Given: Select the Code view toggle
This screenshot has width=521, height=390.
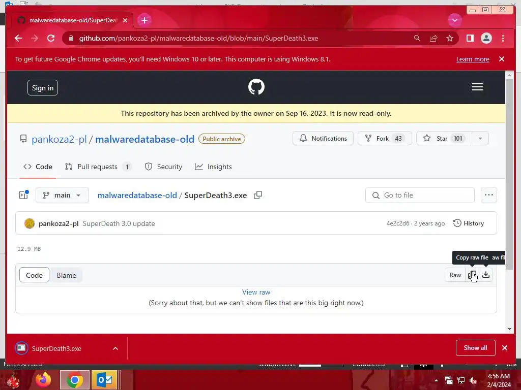Looking at the screenshot, I should pyautogui.click(x=34, y=275).
